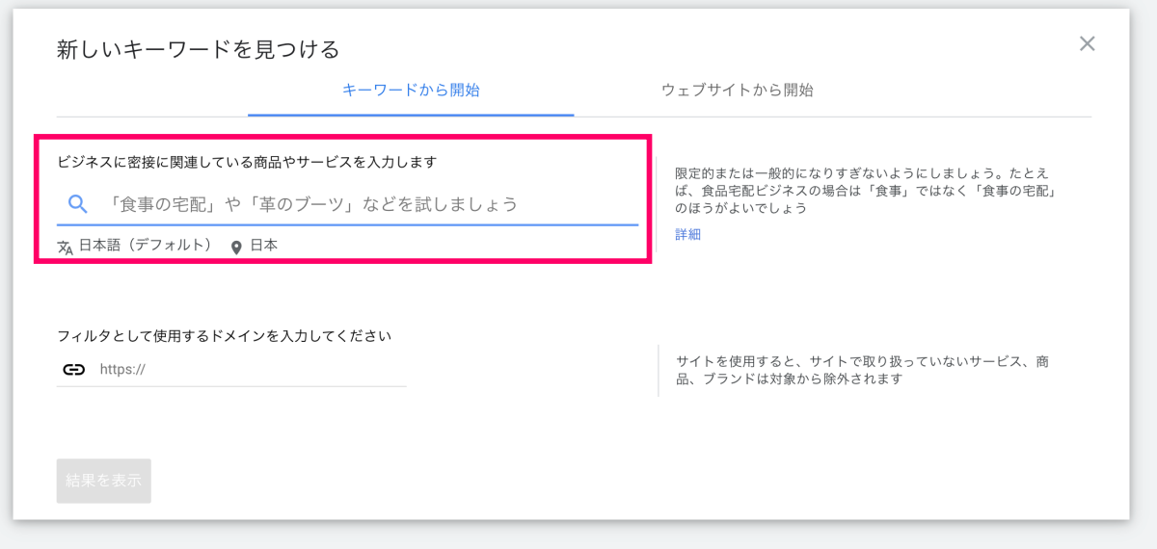The width and height of the screenshot is (1157, 549).
Task: Follow the 詳細 link
Action: point(687,234)
